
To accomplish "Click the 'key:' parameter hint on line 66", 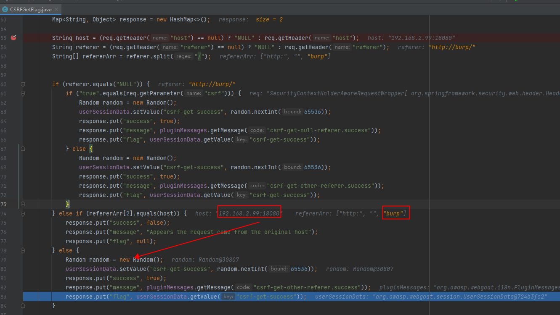I will 241,139.
